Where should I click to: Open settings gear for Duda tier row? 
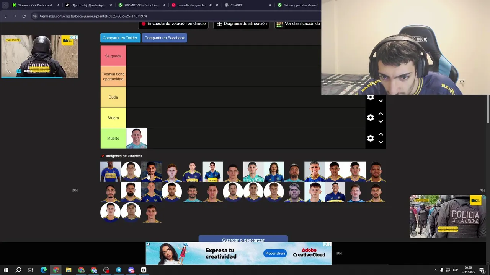click(x=370, y=97)
